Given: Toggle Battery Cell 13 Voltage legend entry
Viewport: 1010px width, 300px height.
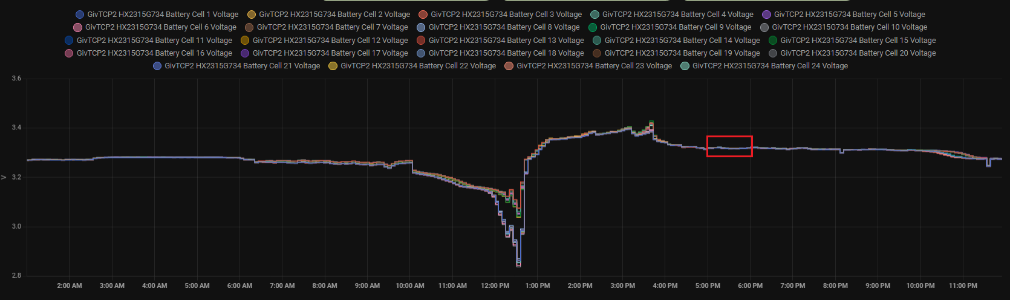Looking at the screenshot, I should click(x=500, y=41).
